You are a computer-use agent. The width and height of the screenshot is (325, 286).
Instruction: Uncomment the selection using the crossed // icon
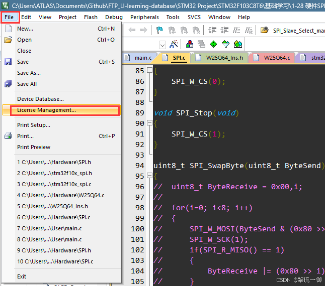[x=249, y=30]
